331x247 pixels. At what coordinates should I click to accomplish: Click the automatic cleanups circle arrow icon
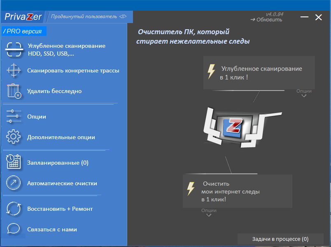(x=13, y=183)
